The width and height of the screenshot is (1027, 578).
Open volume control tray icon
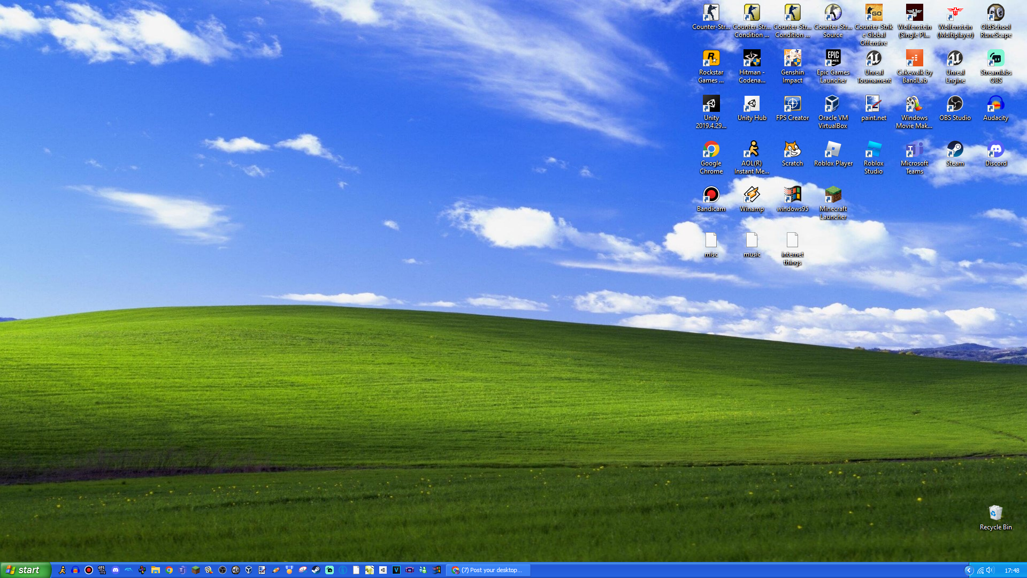(990, 570)
